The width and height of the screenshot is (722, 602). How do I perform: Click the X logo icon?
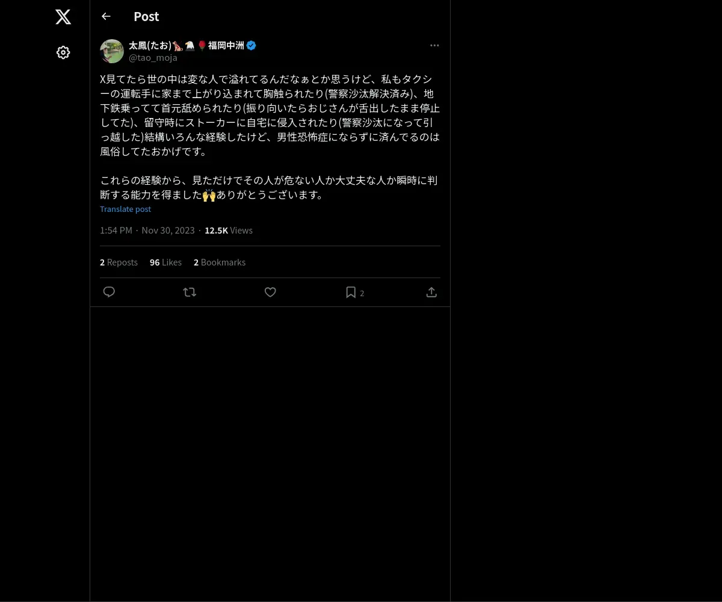[63, 17]
